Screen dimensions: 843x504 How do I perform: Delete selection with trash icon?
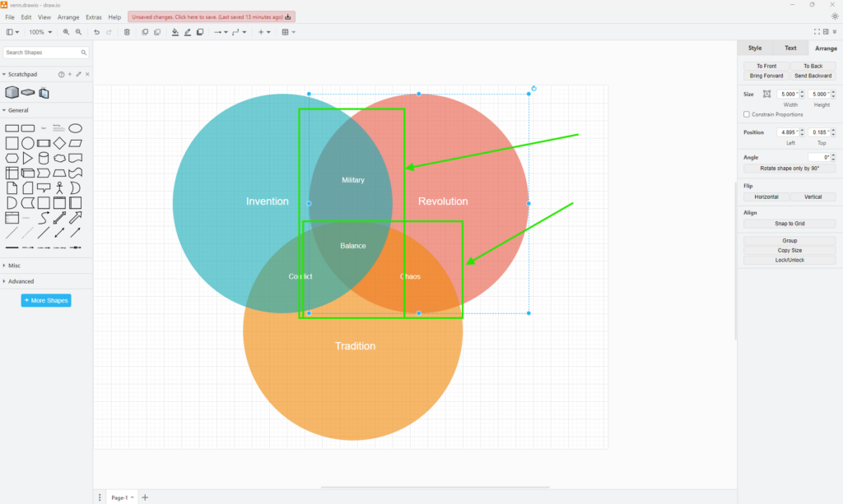coord(127,32)
